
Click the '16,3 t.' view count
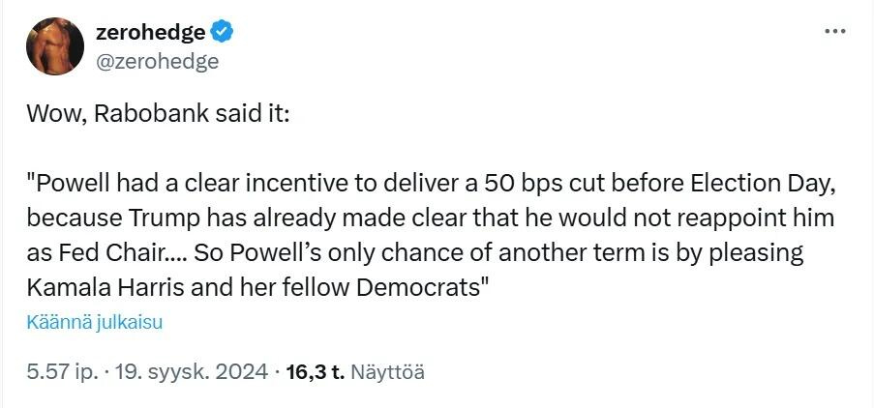316,371
